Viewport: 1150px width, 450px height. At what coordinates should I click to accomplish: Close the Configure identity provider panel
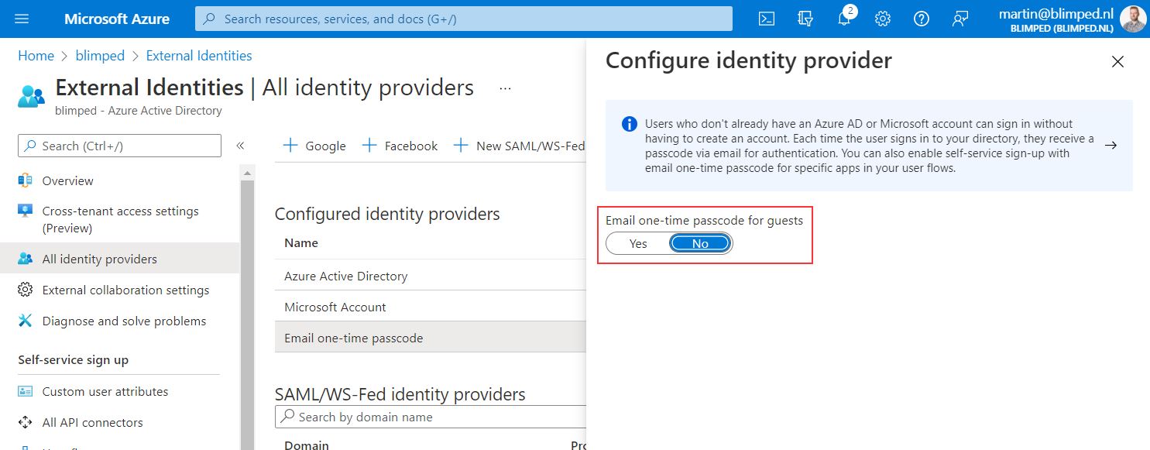1117,62
